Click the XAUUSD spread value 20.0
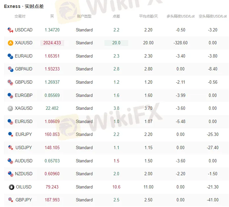The height and width of the screenshot is (207, 229). tap(116, 43)
